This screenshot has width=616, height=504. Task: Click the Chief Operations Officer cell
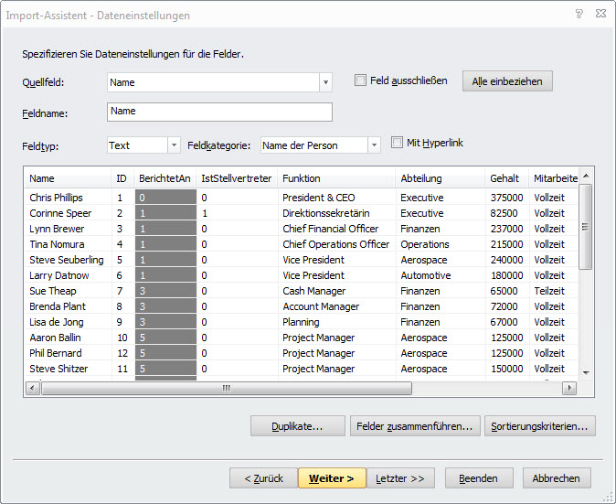(336, 244)
